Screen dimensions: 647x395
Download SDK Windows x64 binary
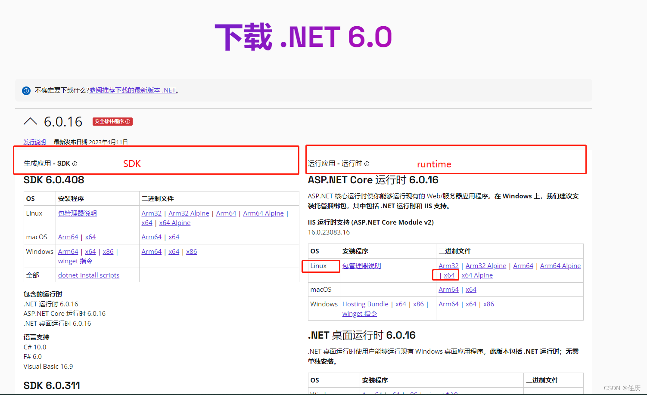(174, 252)
